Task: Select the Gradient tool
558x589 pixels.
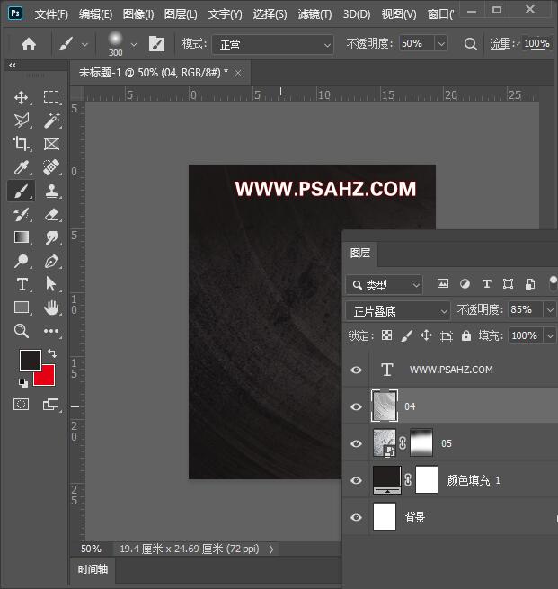Action: [22, 237]
